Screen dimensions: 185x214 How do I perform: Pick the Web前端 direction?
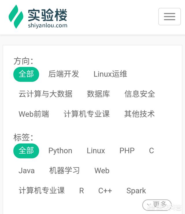(x=34, y=114)
